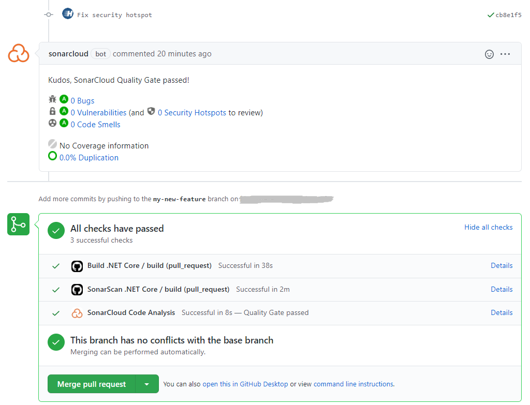
Task: Open Details for SonarCloud Code Analysis
Action: point(502,312)
